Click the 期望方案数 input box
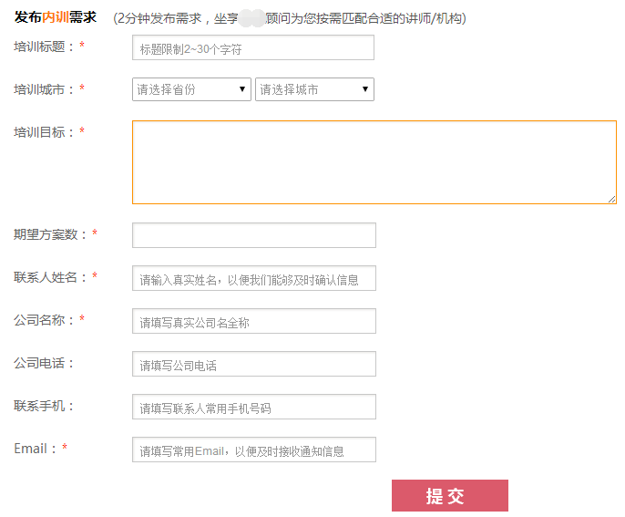The width and height of the screenshot is (625, 517). pyautogui.click(x=253, y=235)
